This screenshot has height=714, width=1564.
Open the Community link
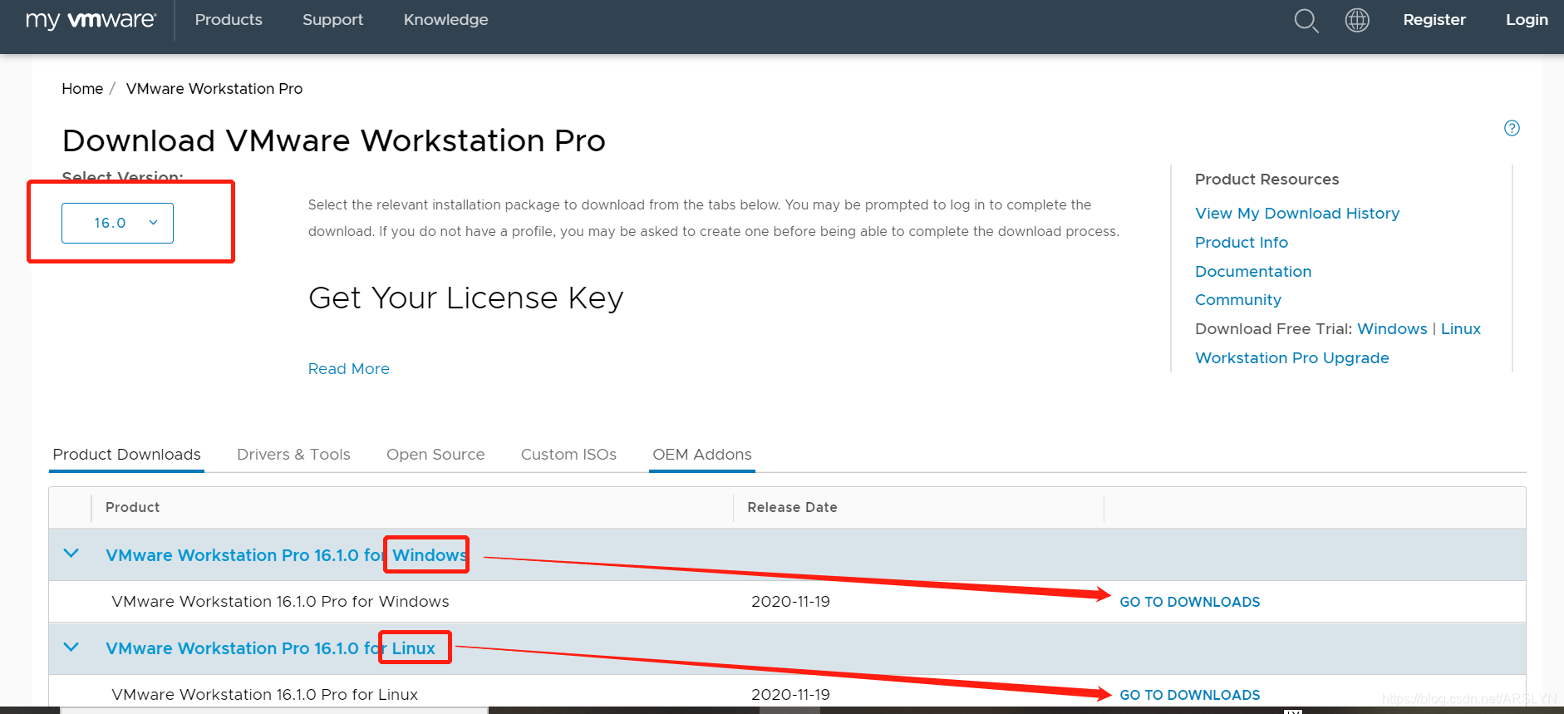point(1238,300)
